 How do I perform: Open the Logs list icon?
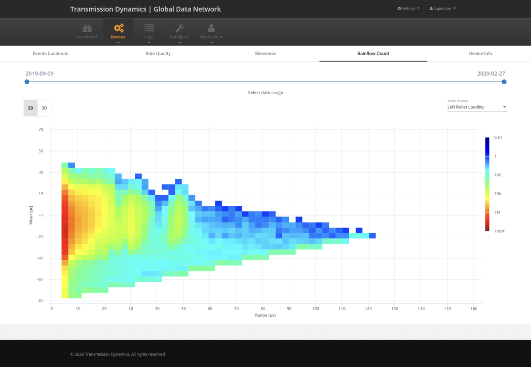point(148,28)
